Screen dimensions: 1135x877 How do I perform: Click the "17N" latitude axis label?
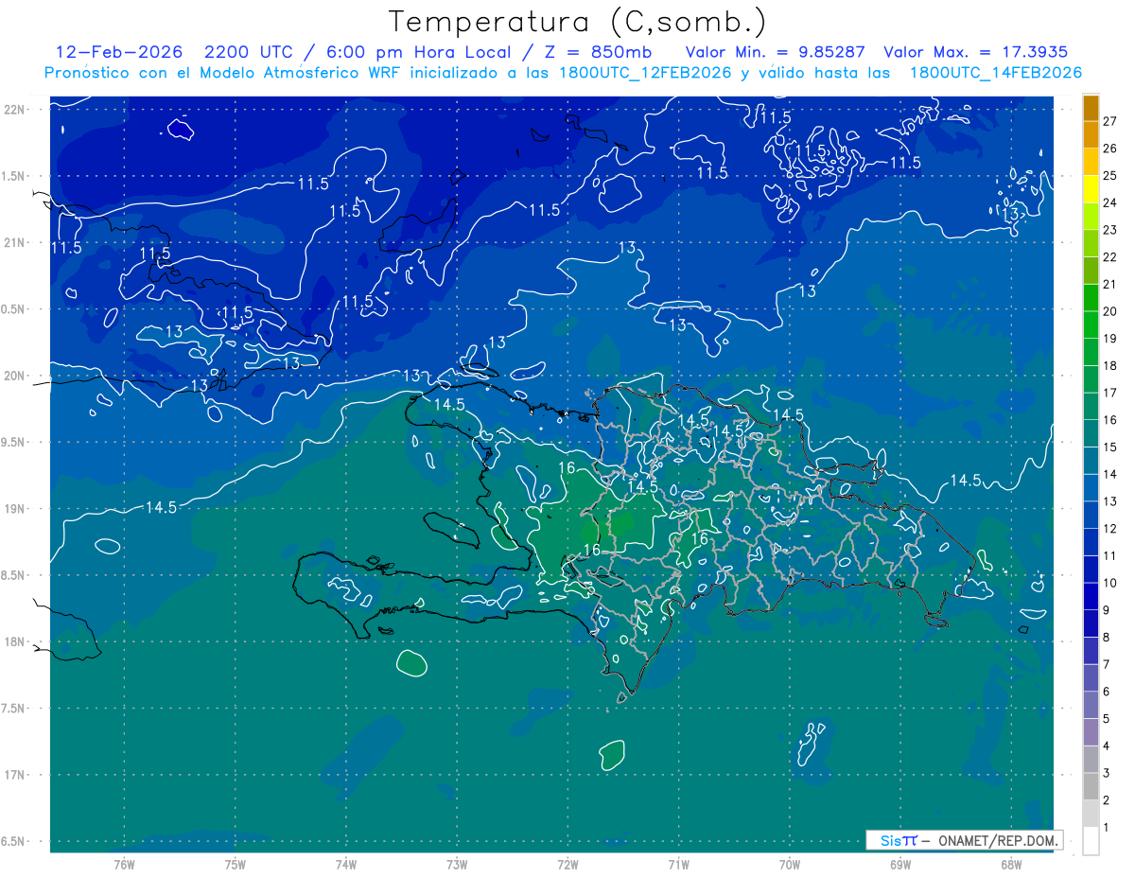point(15,775)
